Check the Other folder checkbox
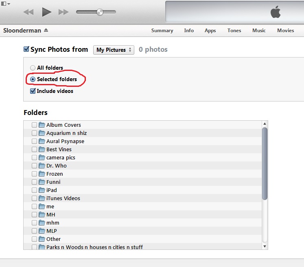Image resolution: width=304 pixels, height=267 pixels. point(34,239)
